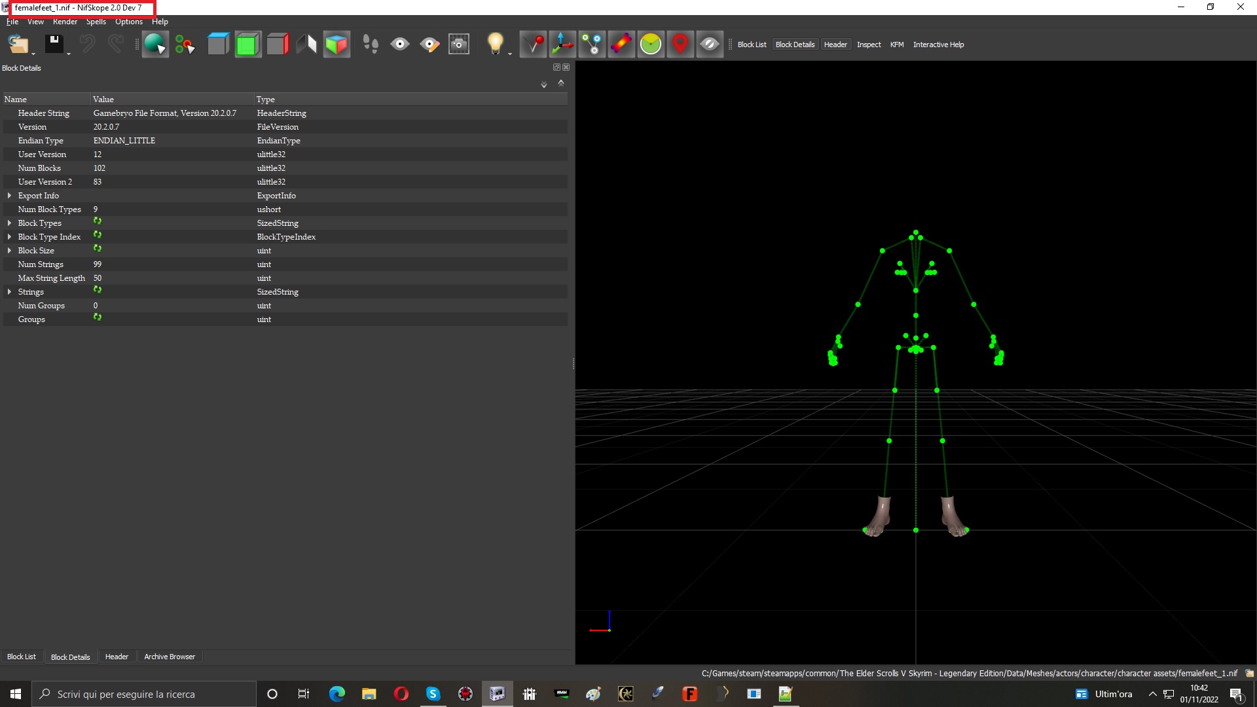
Task: Click the Value column header
Action: click(x=172, y=100)
